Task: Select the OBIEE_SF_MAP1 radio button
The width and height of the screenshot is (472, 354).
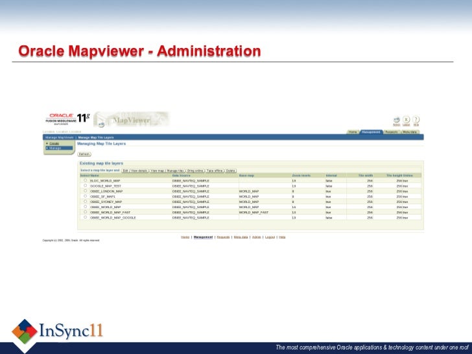Action: click(85, 196)
